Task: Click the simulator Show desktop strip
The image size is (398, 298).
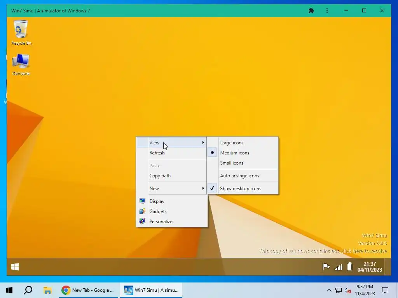Action: coord(388,267)
